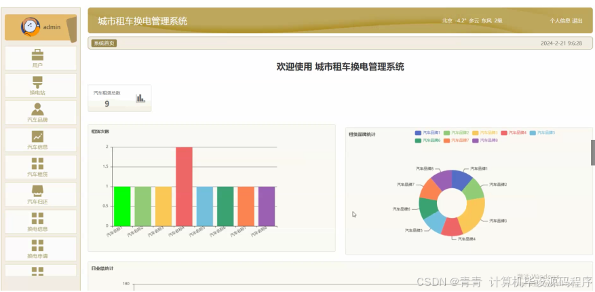Viewport: 595px width, 292px height.
Task: Click the weather text 北京 -4.2° 多云
Action: click(461, 21)
